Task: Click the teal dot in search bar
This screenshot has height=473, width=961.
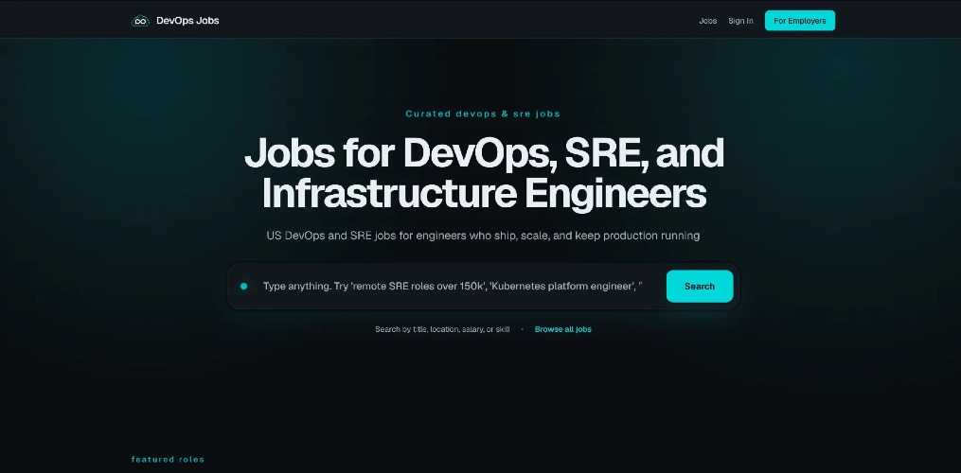Action: pyautogui.click(x=244, y=286)
